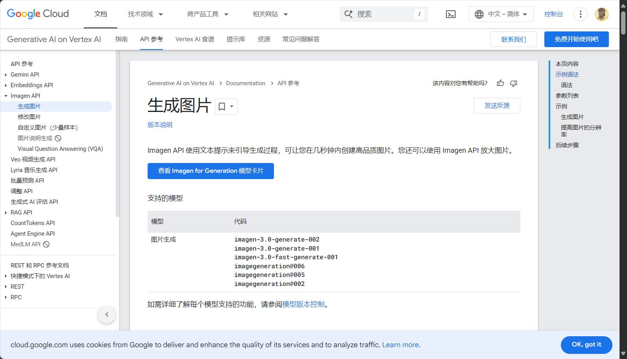
Task: Switch to the 提示库 tab
Action: [x=236, y=39]
